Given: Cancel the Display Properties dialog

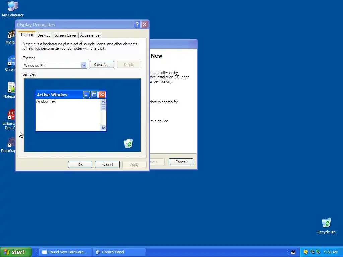Looking at the screenshot, I should pos(107,165).
